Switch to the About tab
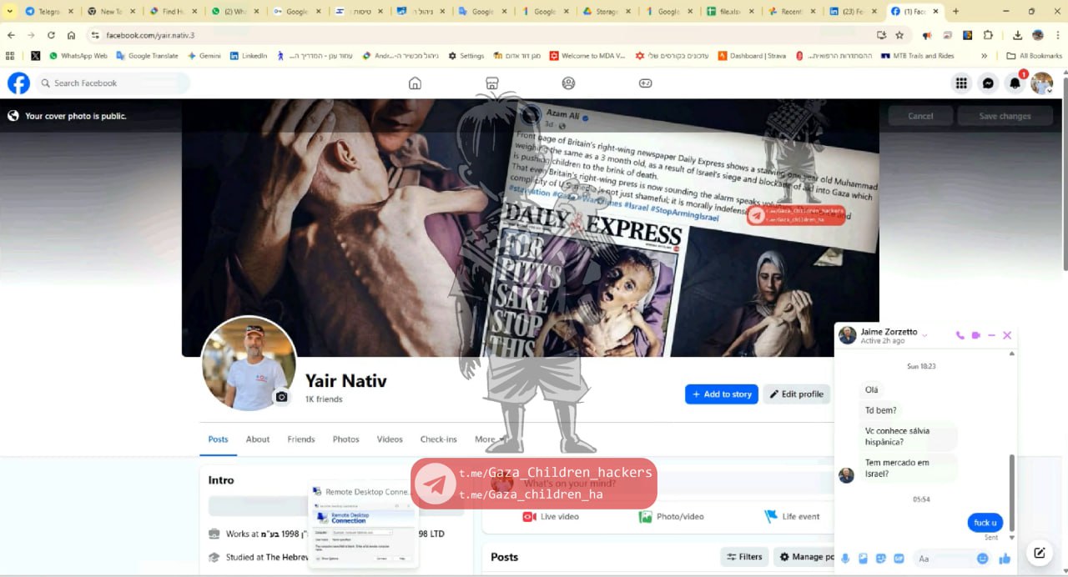 [x=258, y=439]
